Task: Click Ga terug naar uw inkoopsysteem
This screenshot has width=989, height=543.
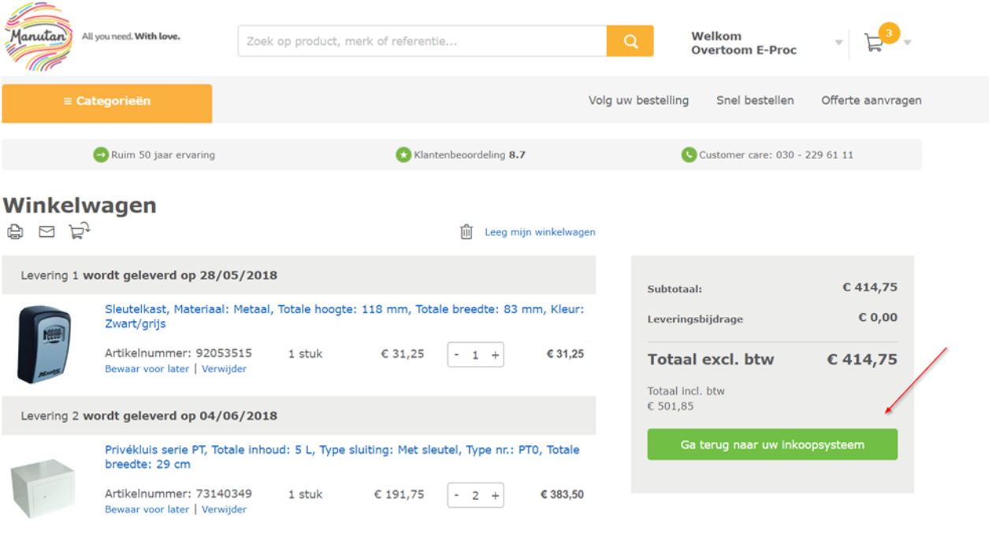Action: click(x=772, y=445)
